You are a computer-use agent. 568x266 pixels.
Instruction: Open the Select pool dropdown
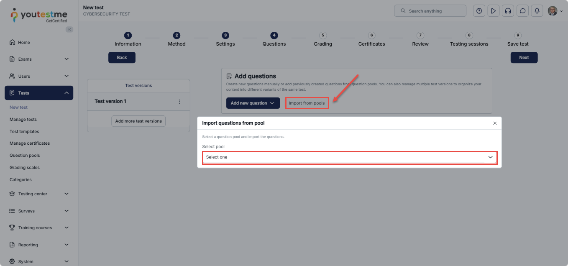(350, 157)
